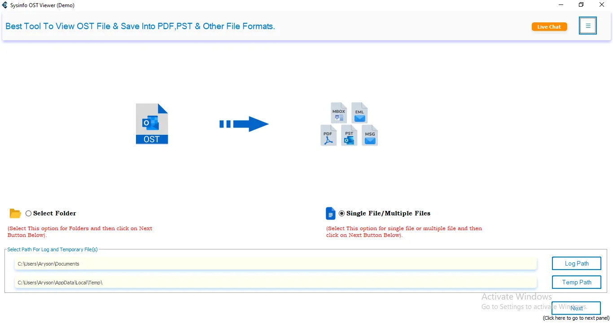Click the Sysinfo app logo in title bar

point(5,5)
